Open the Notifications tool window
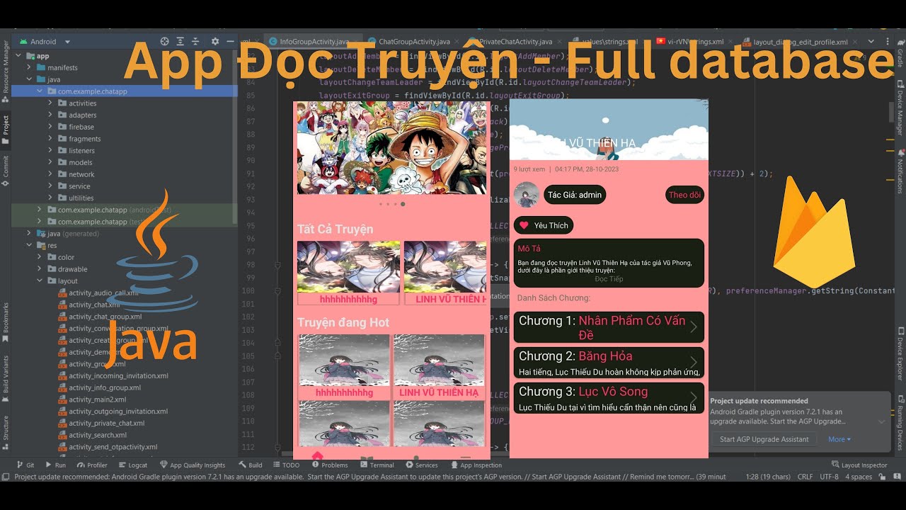Viewport: 906px width, 510px height. pos(900,171)
